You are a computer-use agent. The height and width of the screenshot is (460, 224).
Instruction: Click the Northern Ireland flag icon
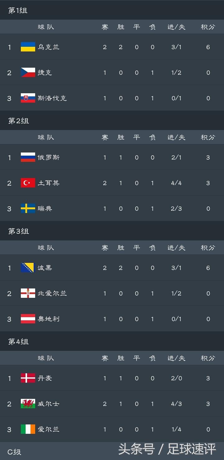(x=28, y=293)
